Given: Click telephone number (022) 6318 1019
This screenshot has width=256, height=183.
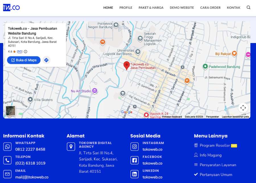Looking at the screenshot, I should click(30, 163).
